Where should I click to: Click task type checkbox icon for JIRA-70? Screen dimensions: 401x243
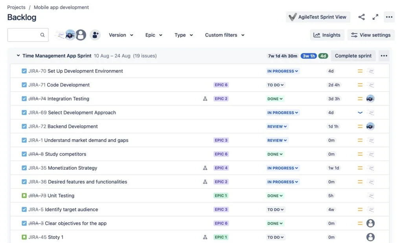(24, 71)
